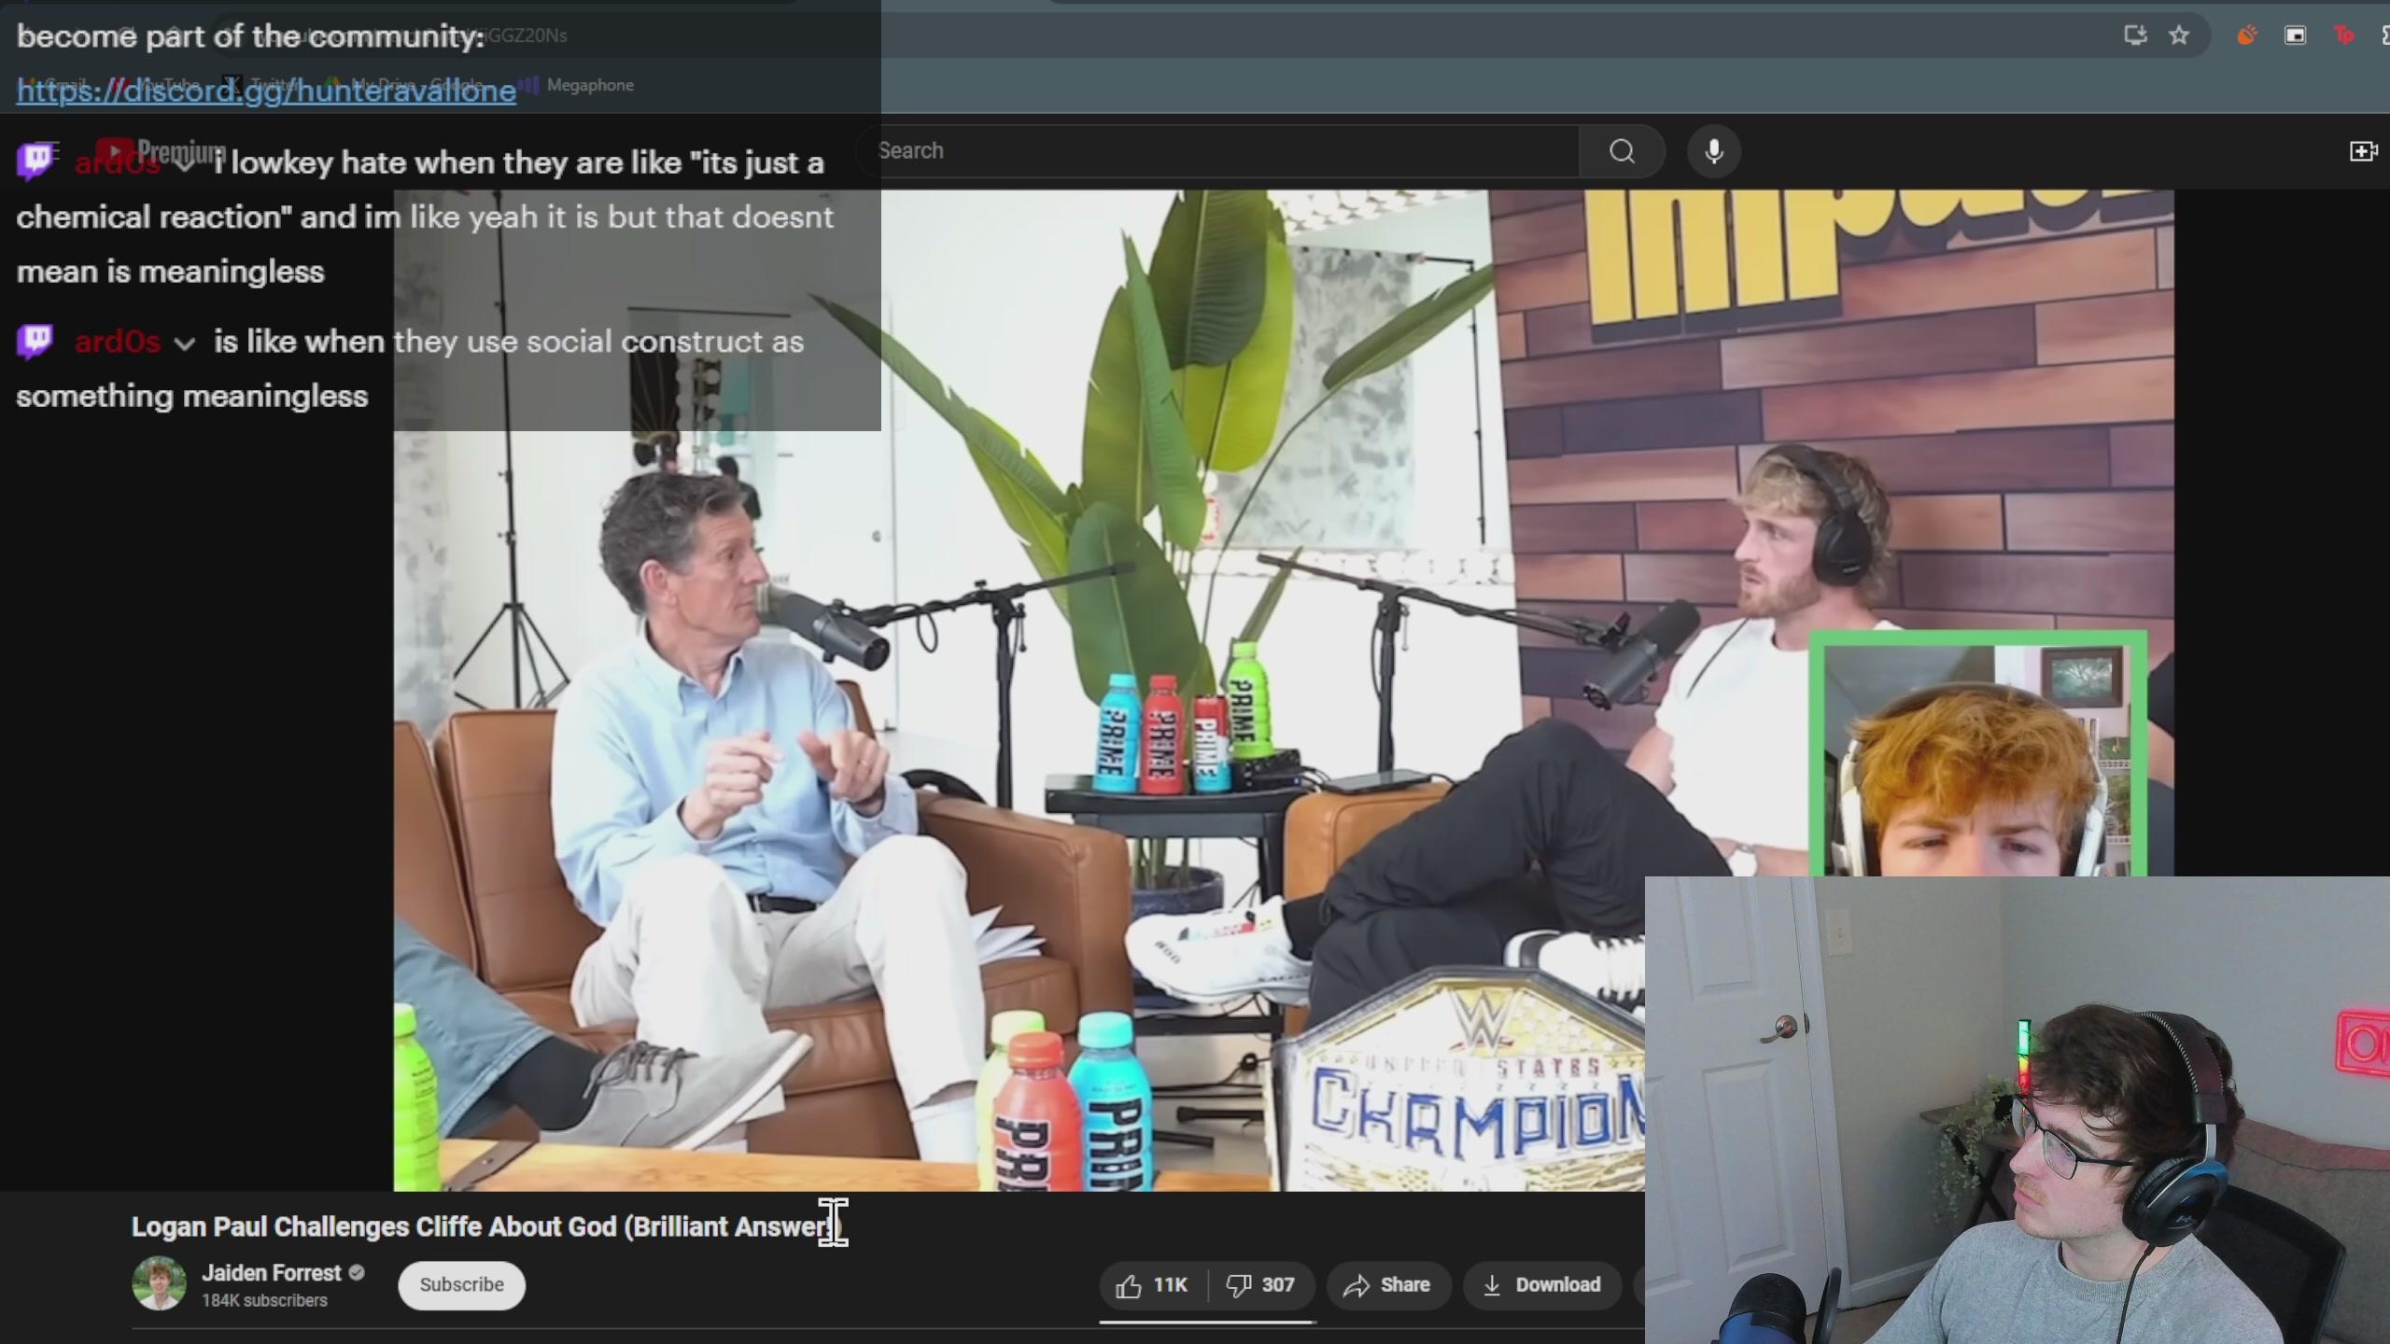The image size is (2390, 1344).
Task: Open the orange browser extension icon
Action: [2247, 35]
